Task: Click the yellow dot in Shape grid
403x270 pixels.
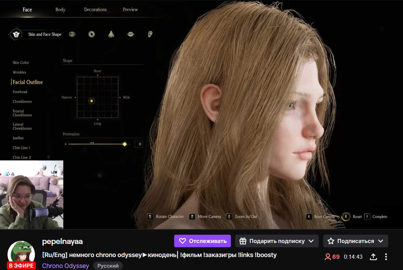Action: 91,101
